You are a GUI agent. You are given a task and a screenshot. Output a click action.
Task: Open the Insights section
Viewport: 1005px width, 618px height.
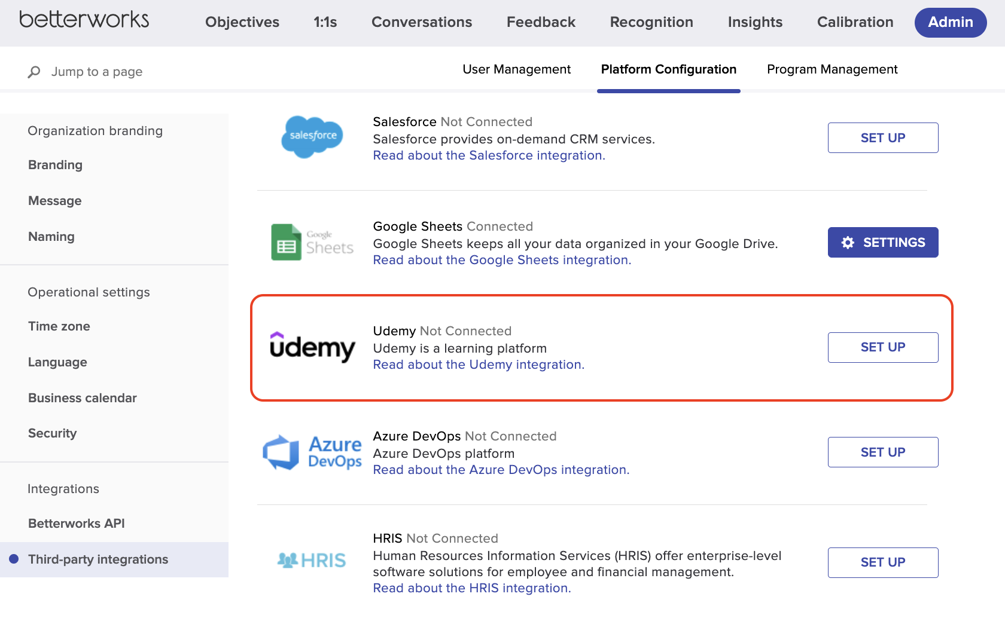(755, 22)
